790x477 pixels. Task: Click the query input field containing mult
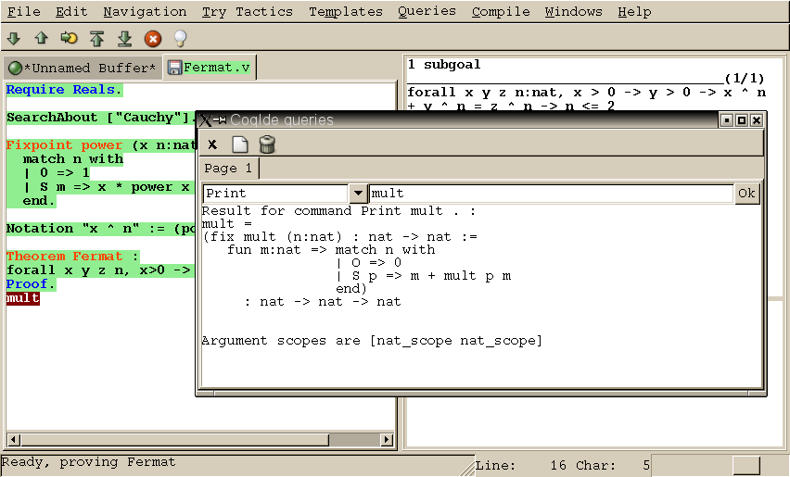click(x=551, y=194)
